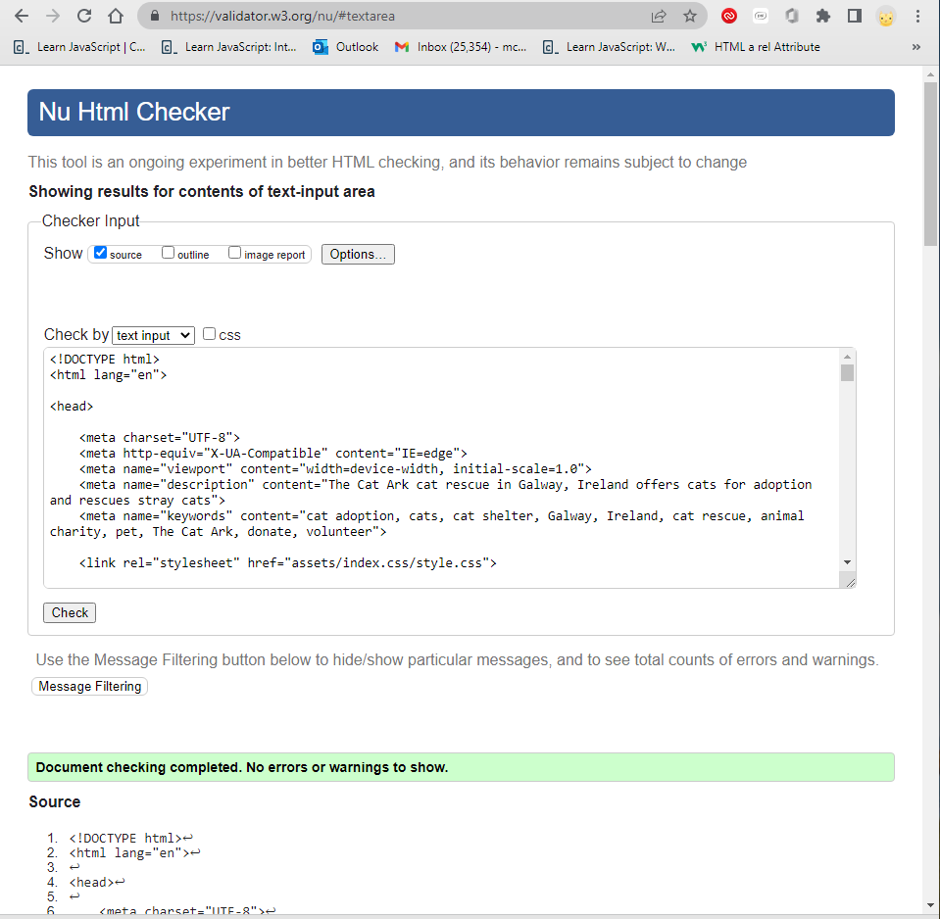Click the page scrollbar up arrow
Screen dimensions: 940x919
[x=930, y=74]
